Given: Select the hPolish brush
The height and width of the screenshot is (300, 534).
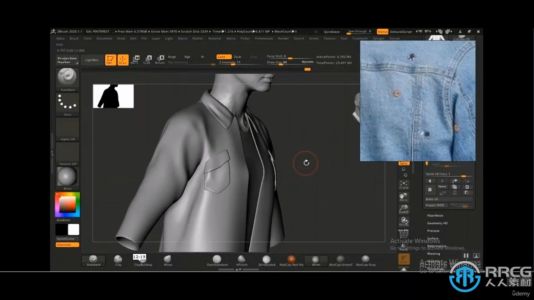Looking at the screenshot, I should coord(242,261).
